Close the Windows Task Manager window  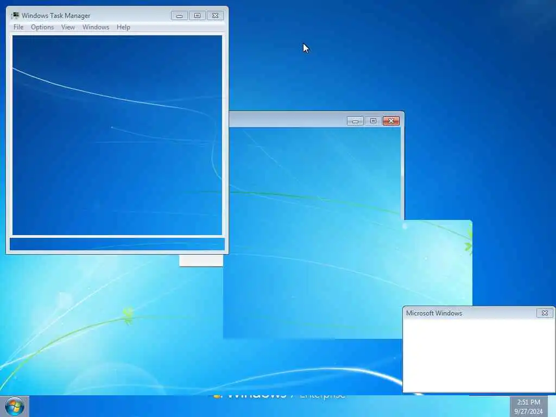pyautogui.click(x=215, y=16)
